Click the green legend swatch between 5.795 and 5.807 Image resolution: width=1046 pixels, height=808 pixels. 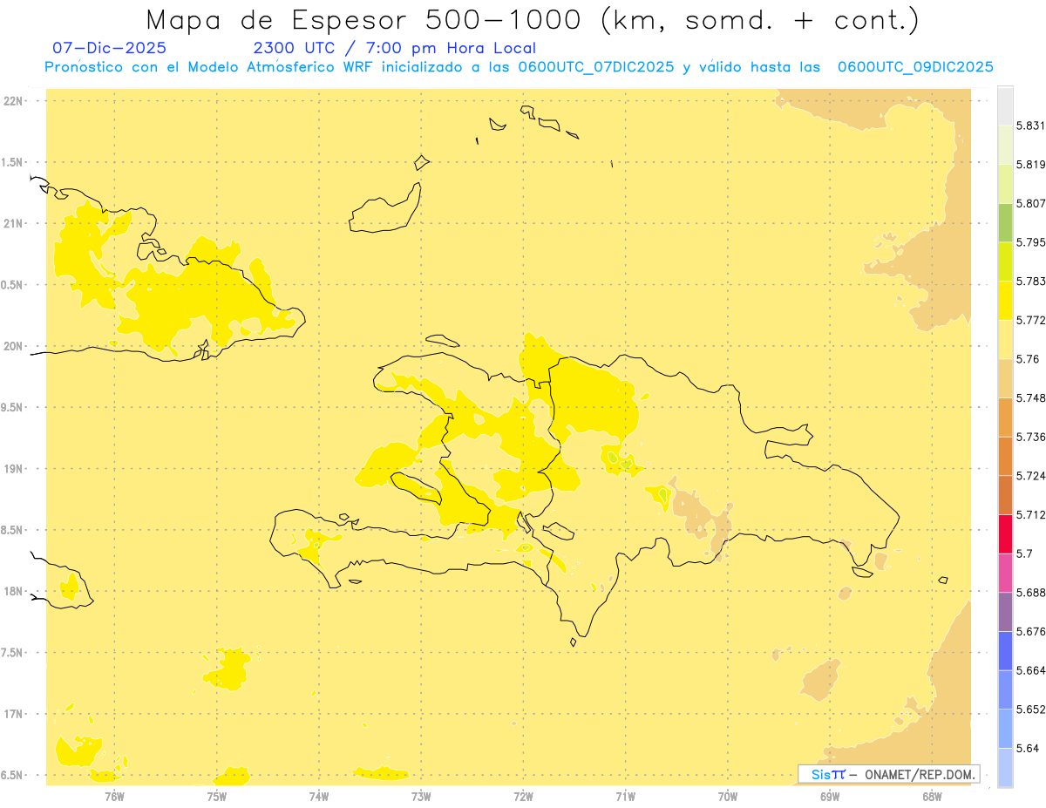pos(1005,222)
